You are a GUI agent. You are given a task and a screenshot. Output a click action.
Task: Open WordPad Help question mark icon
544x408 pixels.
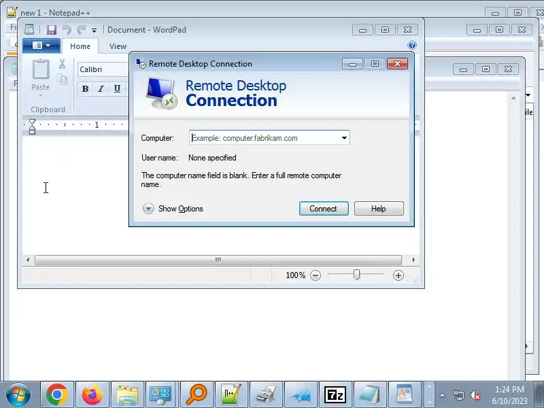(412, 45)
